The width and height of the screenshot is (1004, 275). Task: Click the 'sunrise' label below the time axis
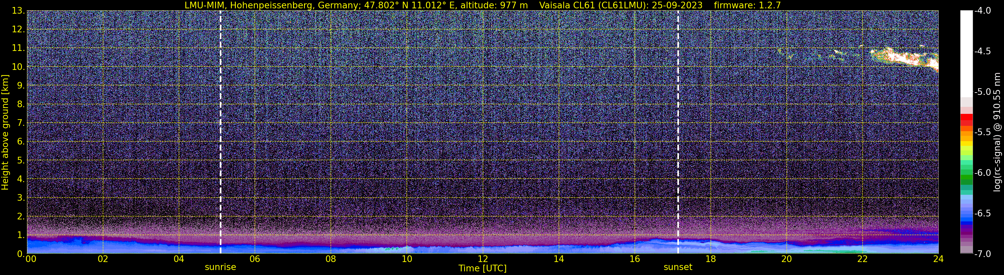[x=220, y=267]
